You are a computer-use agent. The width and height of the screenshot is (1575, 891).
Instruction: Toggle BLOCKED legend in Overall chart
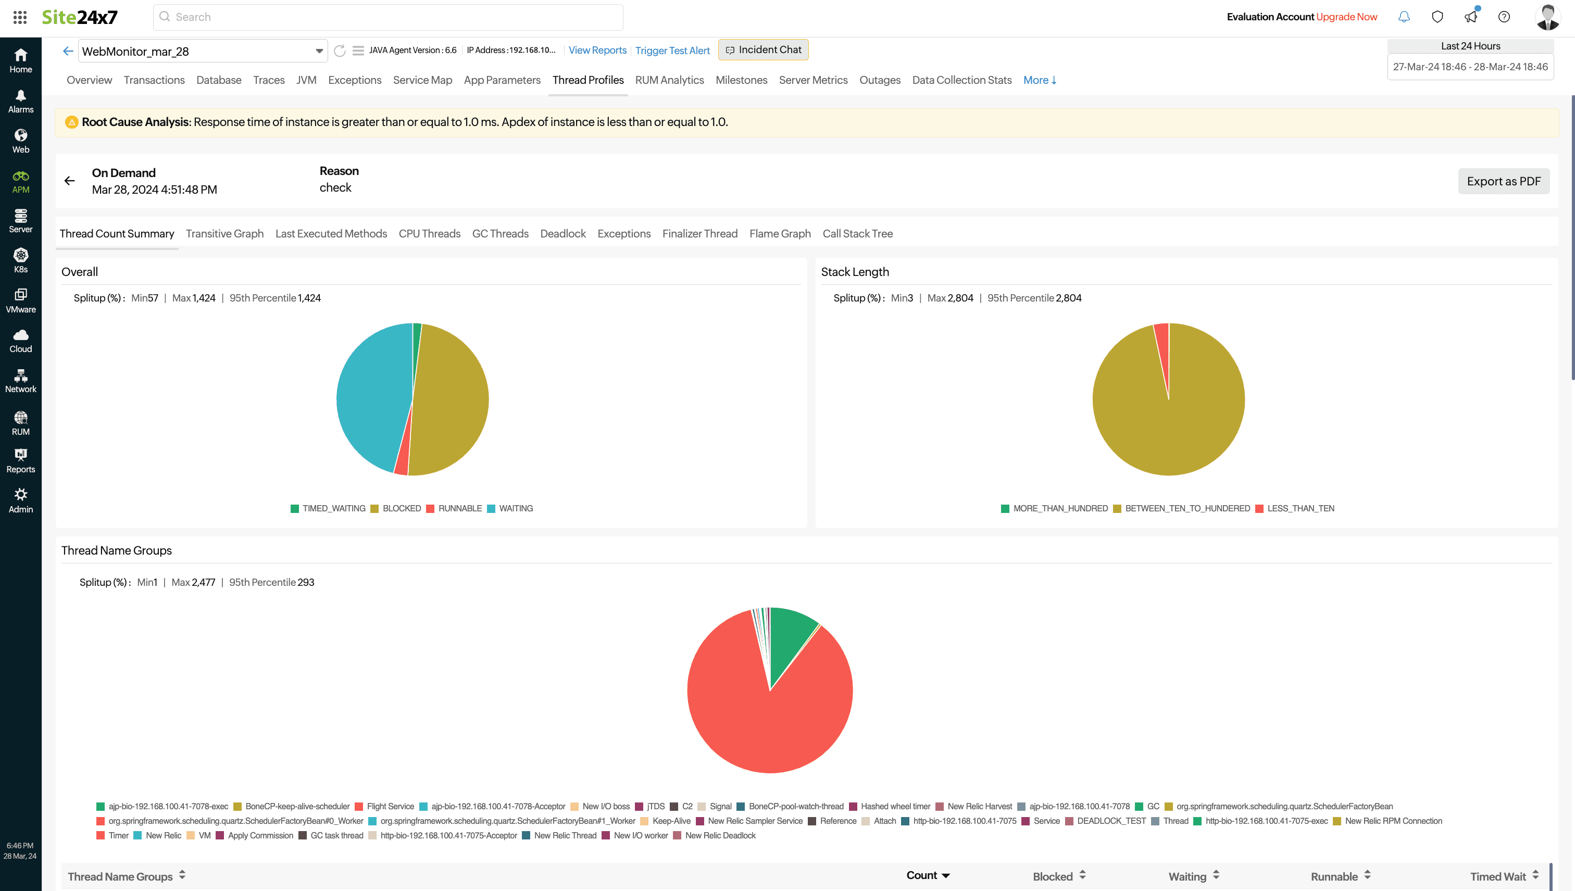[x=395, y=509]
